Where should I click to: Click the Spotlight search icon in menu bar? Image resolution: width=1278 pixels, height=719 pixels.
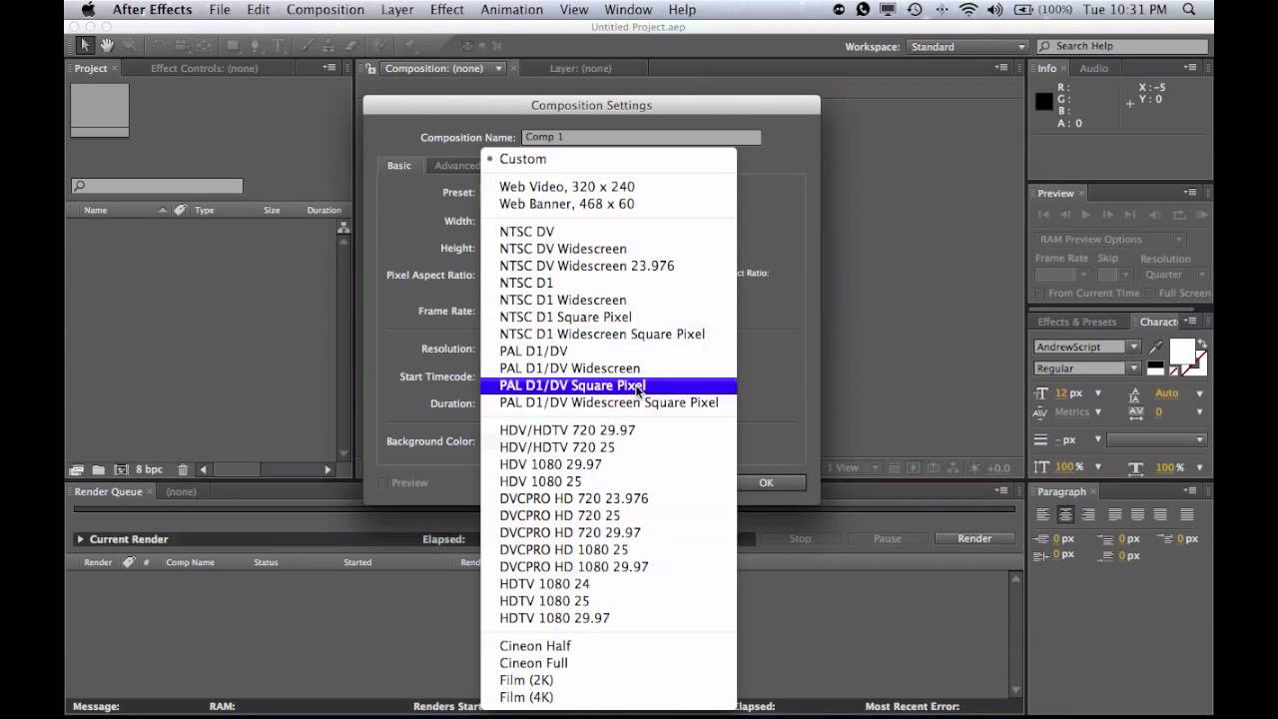pos(1188,10)
